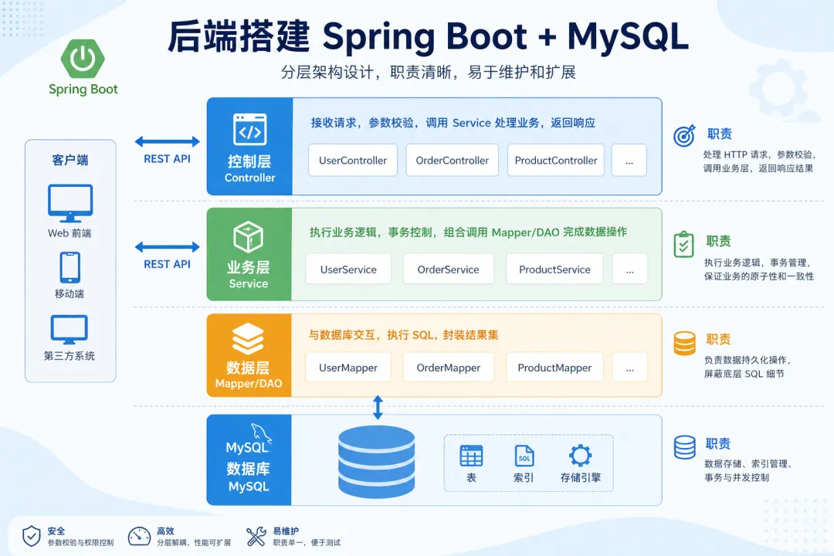Click the 控制层 Controller label

pos(249,169)
